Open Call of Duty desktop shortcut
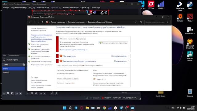The image size is (197, 111). 190,31
